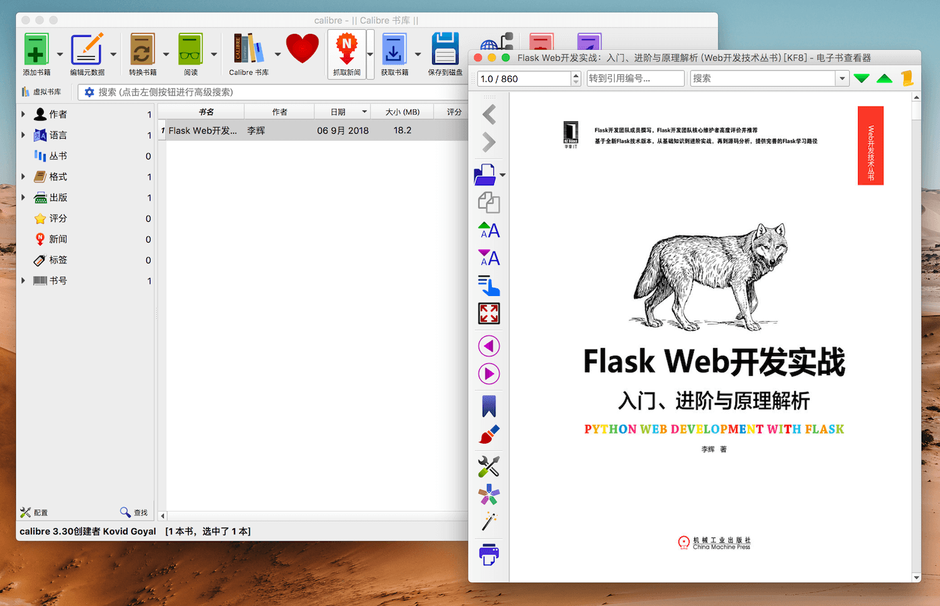Go back with the viewer's left chevron
The image size is (940, 606).
[489, 114]
